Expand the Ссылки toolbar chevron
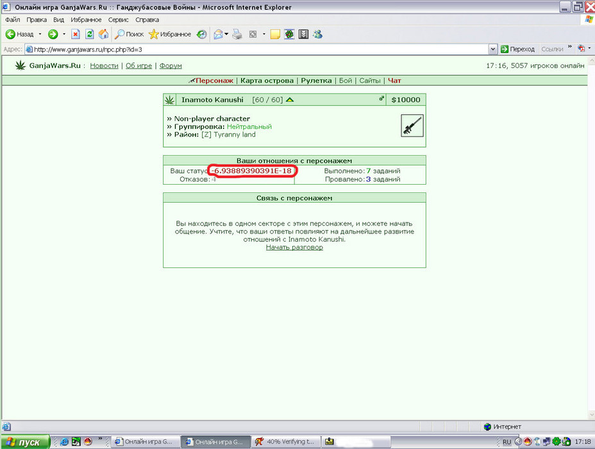Screen dimensions: 595x449 (x=569, y=47)
